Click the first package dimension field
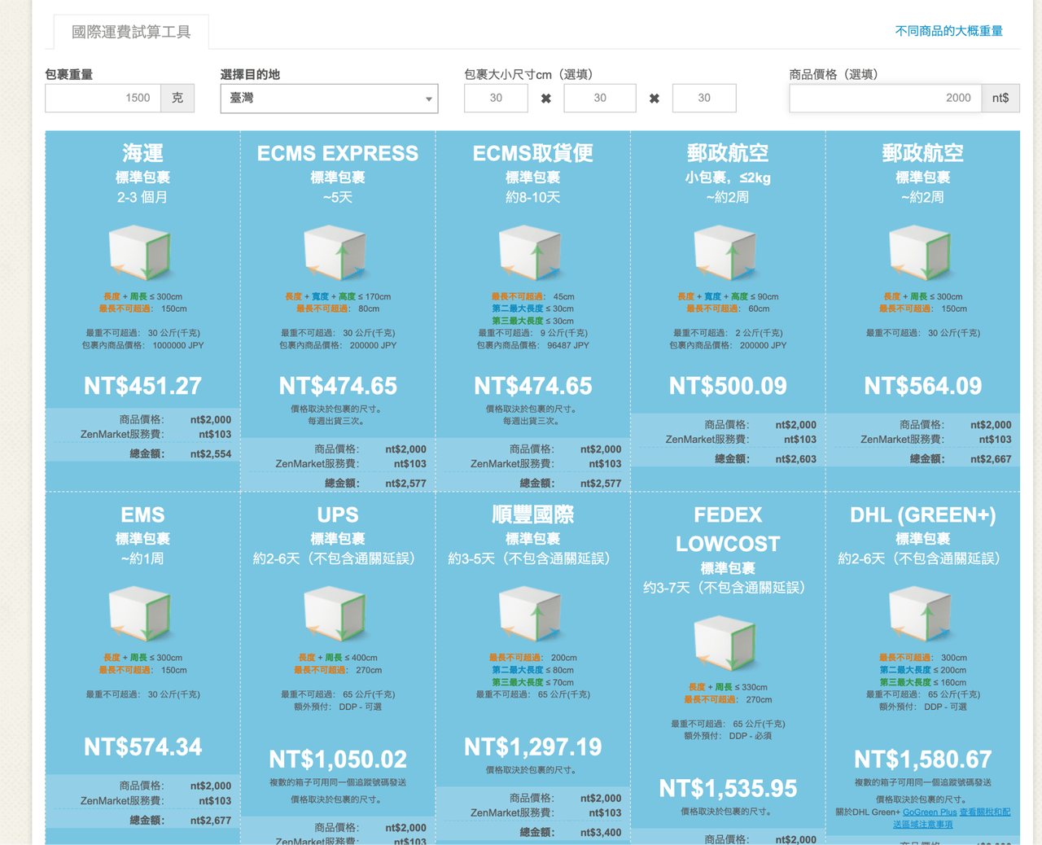This screenshot has height=845, width=1042. (496, 98)
